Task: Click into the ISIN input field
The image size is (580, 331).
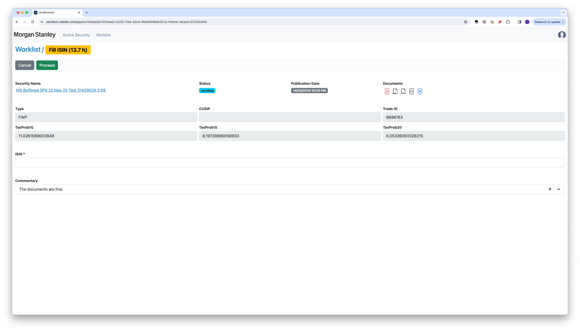Action: pos(290,162)
